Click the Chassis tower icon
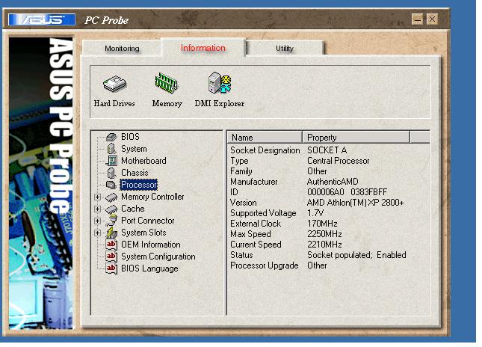Viewport: 482px width, 347px height. coord(112,173)
